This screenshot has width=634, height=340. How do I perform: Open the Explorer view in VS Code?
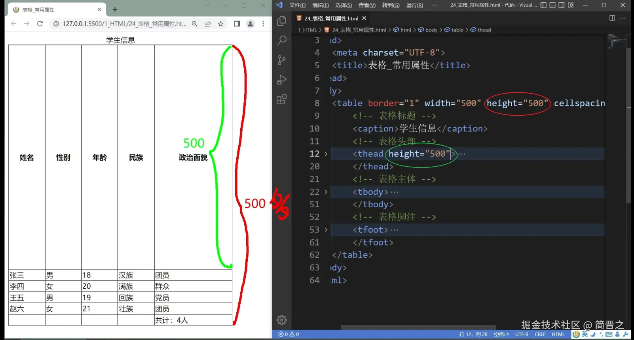click(x=282, y=21)
